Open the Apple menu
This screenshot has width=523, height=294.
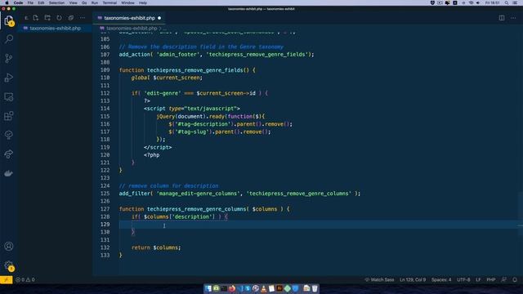pyautogui.click(x=7, y=2)
